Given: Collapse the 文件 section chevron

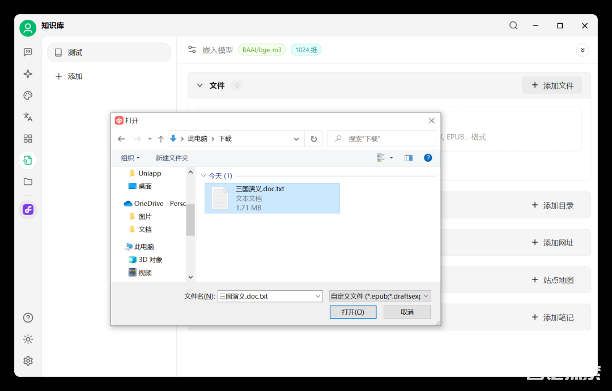Looking at the screenshot, I should (199, 85).
